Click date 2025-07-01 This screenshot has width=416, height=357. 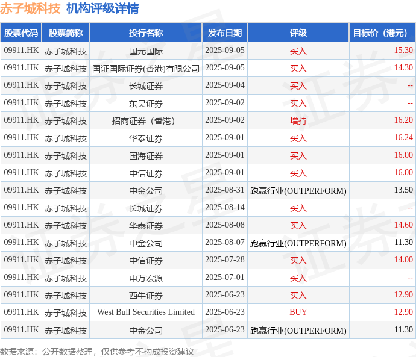[x=225, y=277]
